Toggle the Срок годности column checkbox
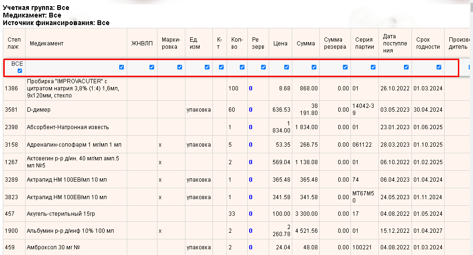 click(439, 67)
